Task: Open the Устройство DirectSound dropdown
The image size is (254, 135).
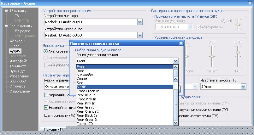Action: (140, 35)
